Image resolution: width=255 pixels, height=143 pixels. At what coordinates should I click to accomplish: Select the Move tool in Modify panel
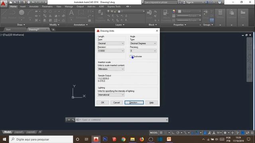click(x=45, y=12)
